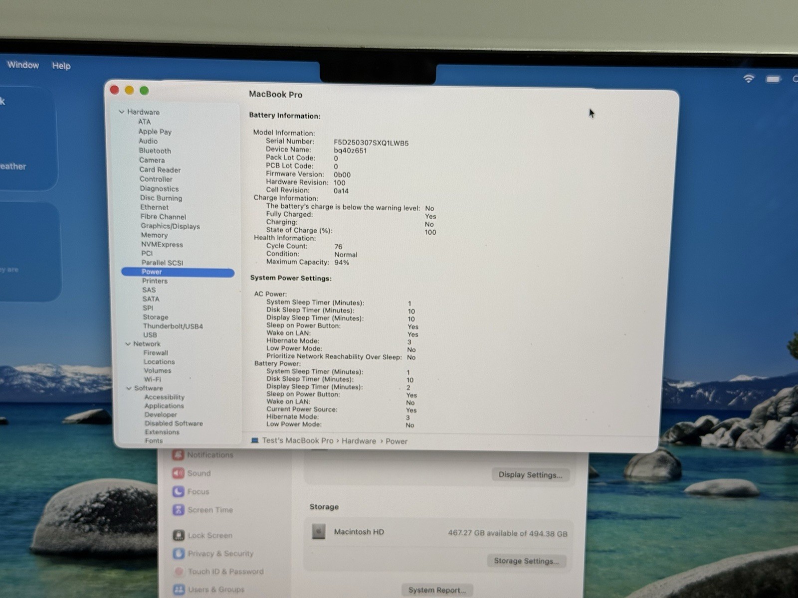Select ATA in the Hardware list
798x598 pixels.
(x=145, y=122)
